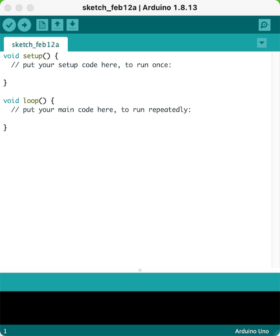280x336 pixels.
Task: Select the sketch_feb12a tab
Action: (35, 44)
